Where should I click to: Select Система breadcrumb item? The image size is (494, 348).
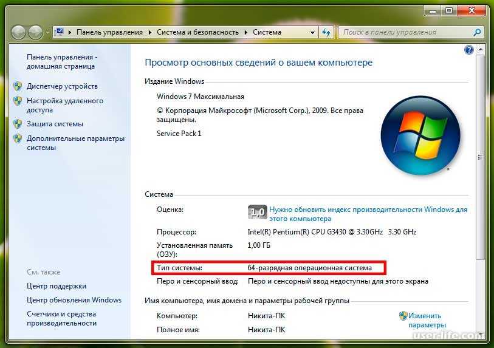point(267,32)
